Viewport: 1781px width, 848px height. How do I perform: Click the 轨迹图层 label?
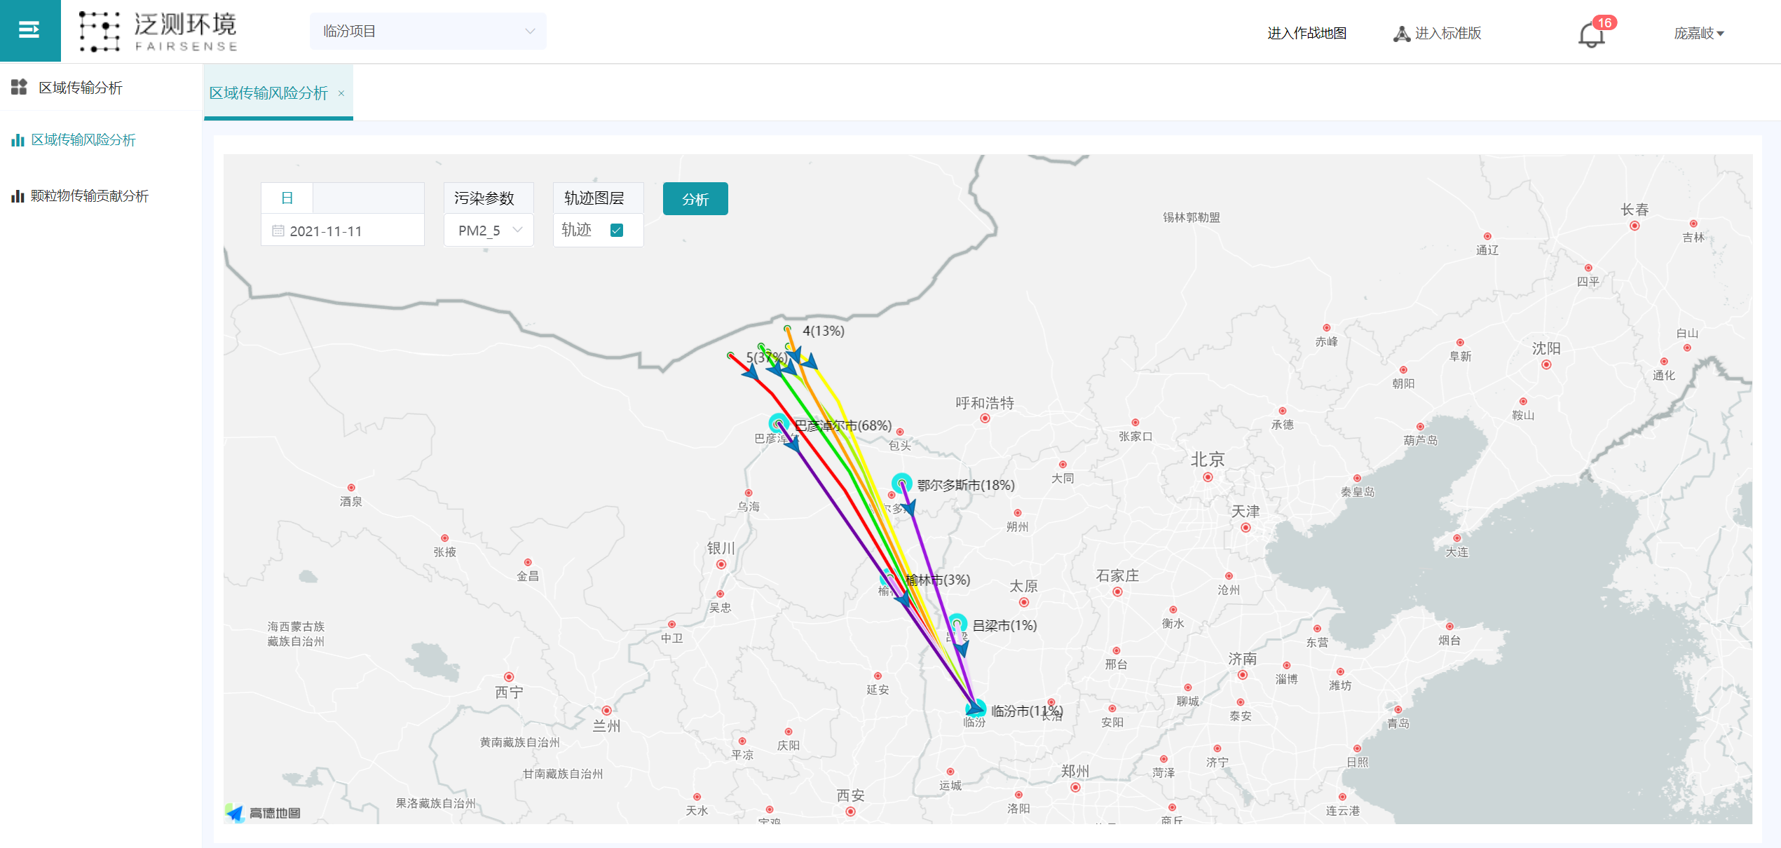(x=594, y=198)
